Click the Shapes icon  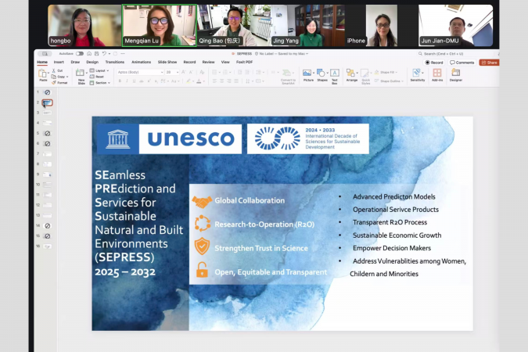[x=321, y=73]
